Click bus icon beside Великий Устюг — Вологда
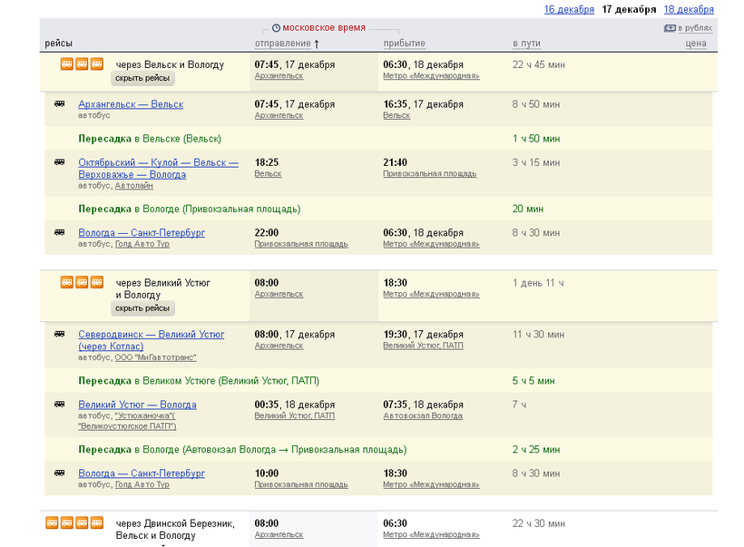The height and width of the screenshot is (547, 744). (60, 404)
